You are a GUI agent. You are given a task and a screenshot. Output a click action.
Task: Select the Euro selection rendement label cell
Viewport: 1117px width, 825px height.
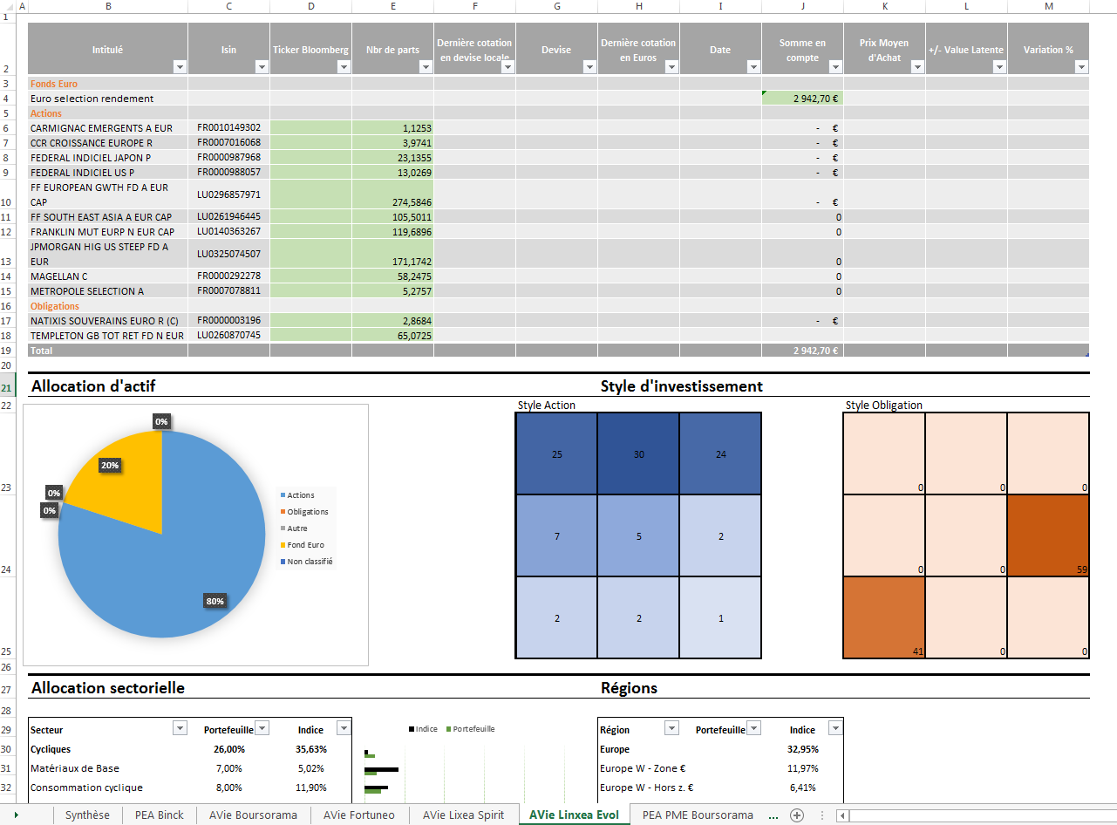(x=107, y=99)
